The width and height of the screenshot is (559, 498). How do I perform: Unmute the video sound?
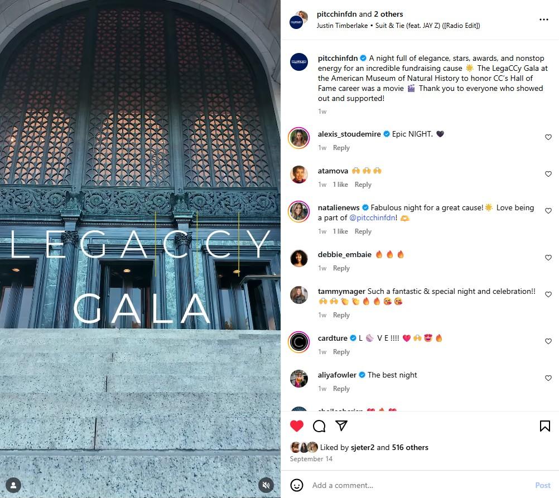[266, 485]
